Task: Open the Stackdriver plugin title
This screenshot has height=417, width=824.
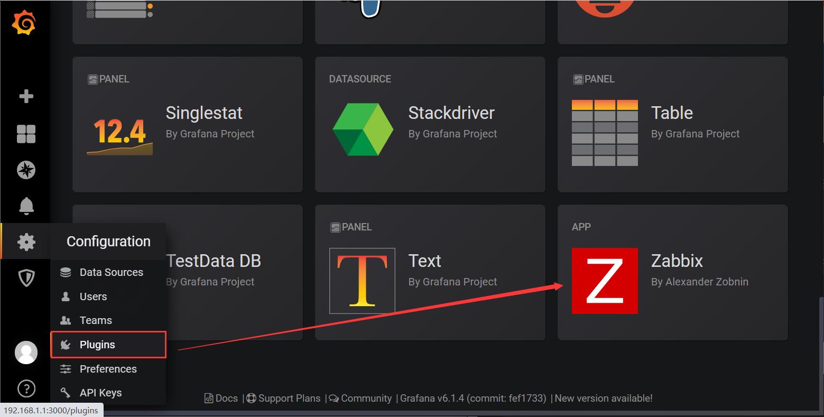Action: pyautogui.click(x=451, y=113)
